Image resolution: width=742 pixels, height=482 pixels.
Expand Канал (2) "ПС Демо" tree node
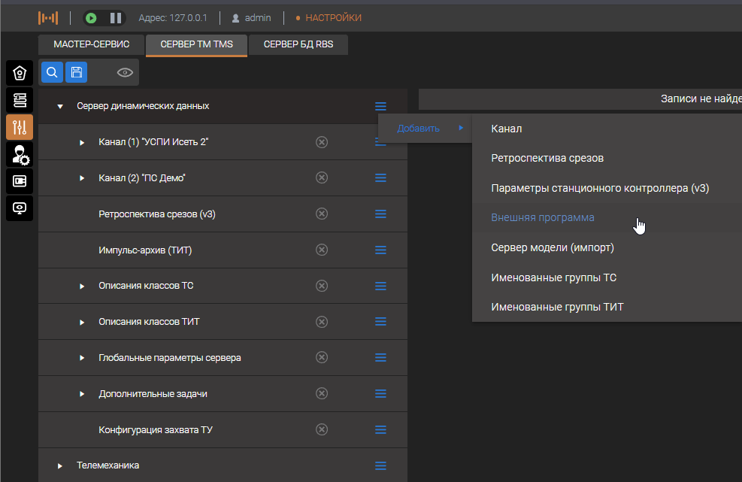point(82,178)
